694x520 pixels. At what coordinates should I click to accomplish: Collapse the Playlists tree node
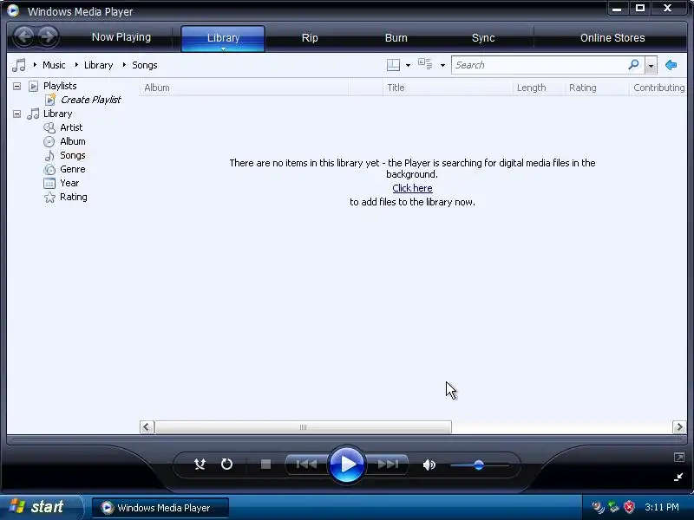[x=16, y=86]
